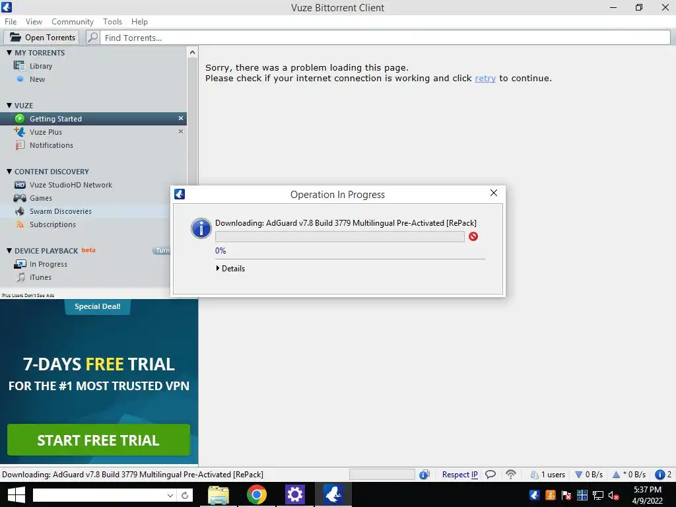Image resolution: width=676 pixels, height=507 pixels.
Task: Click the Plus Users Don't See Ads text
Action: [x=28, y=295]
